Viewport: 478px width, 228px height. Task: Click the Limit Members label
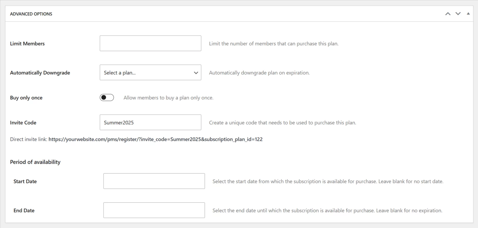click(27, 44)
